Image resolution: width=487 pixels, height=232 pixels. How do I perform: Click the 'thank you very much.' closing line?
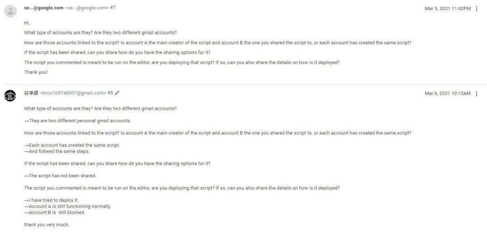pos(47,225)
